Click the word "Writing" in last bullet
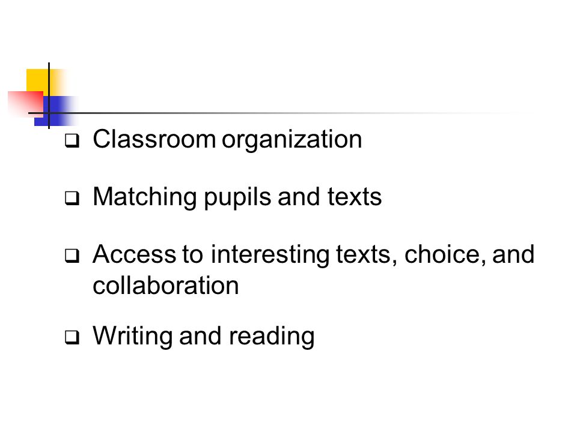 (132, 336)
